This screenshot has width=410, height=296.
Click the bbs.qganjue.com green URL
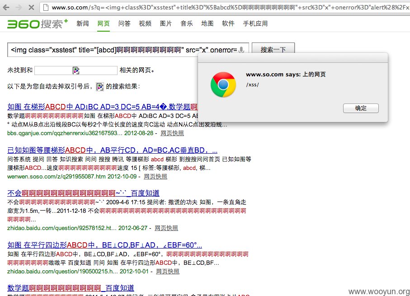pyautogui.click(x=65, y=133)
